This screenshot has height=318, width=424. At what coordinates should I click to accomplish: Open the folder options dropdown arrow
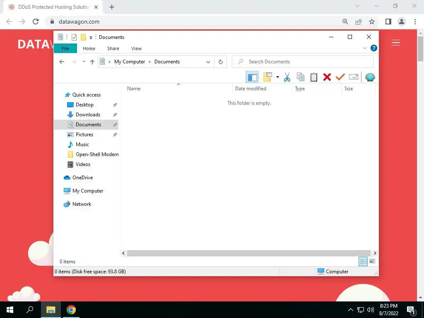point(277,77)
